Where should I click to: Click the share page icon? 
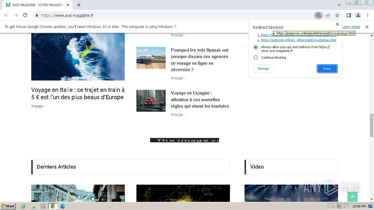pos(328,15)
